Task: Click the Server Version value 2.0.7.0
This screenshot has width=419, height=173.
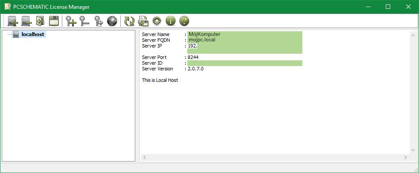Action: click(x=196, y=69)
